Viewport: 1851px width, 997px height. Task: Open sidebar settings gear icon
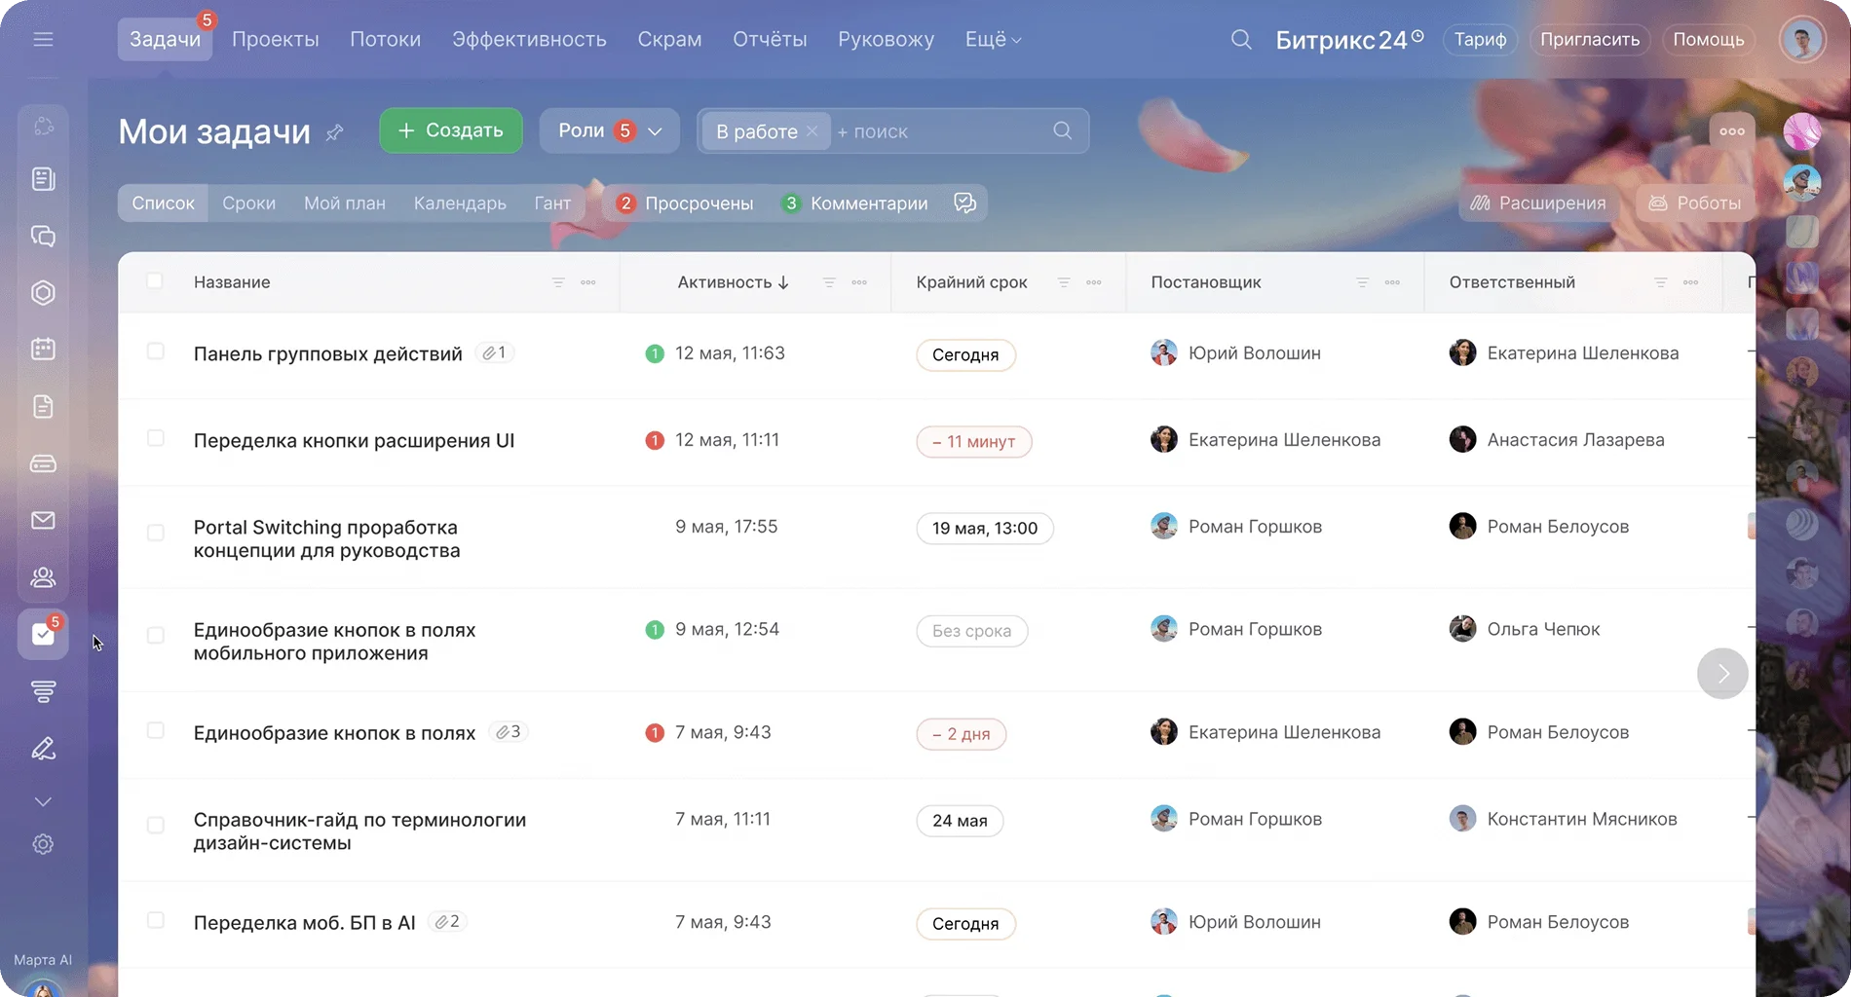(x=43, y=845)
